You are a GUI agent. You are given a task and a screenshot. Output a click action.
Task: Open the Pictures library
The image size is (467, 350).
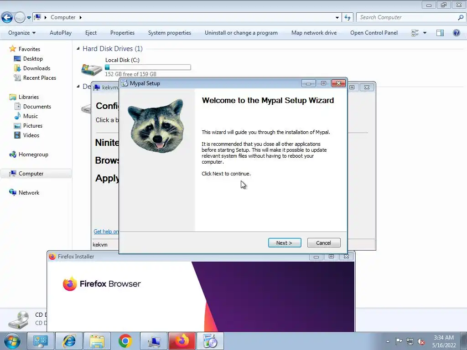(x=33, y=126)
